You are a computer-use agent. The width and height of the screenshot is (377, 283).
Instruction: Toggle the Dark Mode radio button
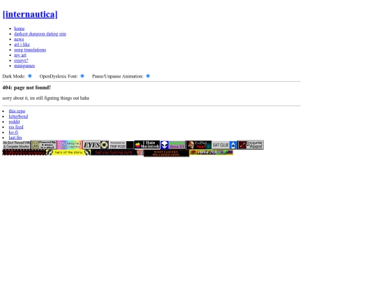point(30,76)
